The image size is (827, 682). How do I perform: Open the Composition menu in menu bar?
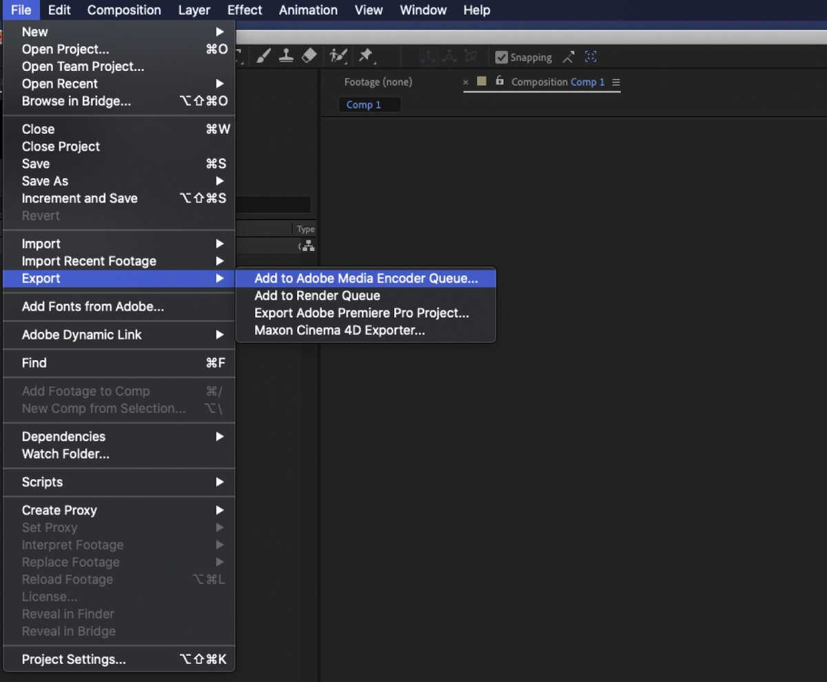coord(124,10)
